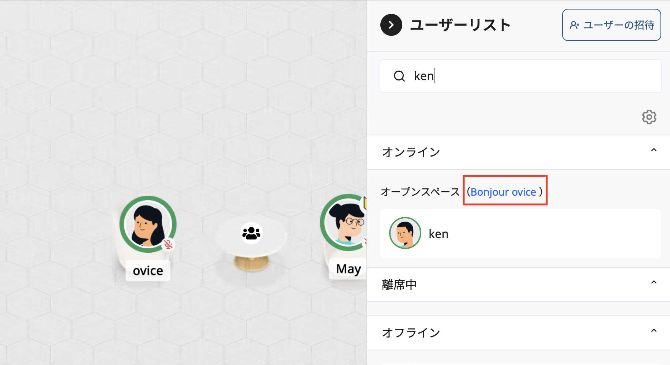Open the user list settings gear
The height and width of the screenshot is (365, 670).
click(649, 117)
